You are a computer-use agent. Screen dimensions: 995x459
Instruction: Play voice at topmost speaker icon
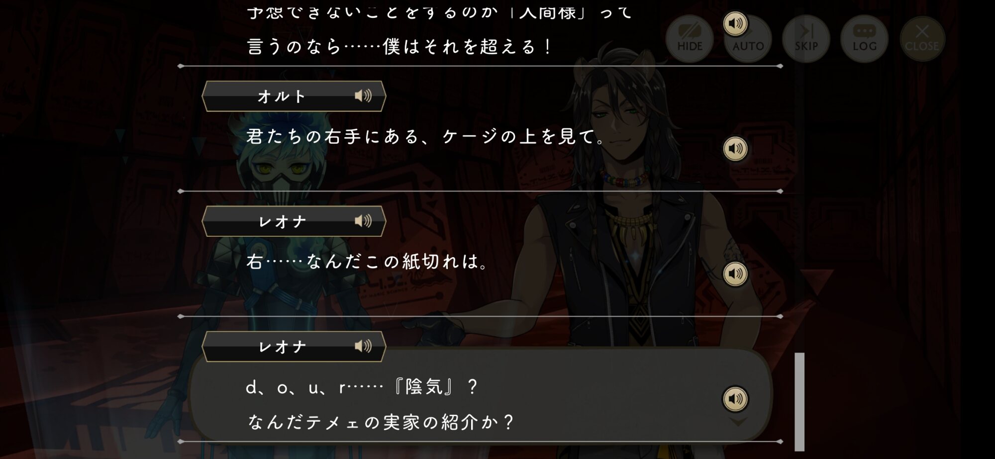(x=735, y=23)
